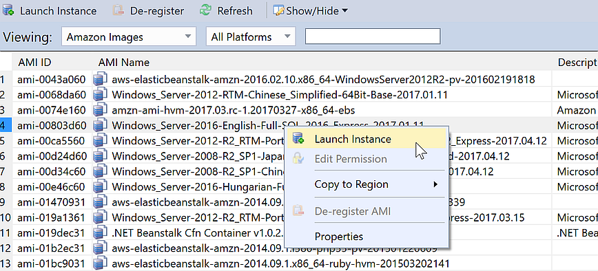Open the All Platforms filter dropdown
The width and height of the screenshot is (598, 271).
(251, 37)
